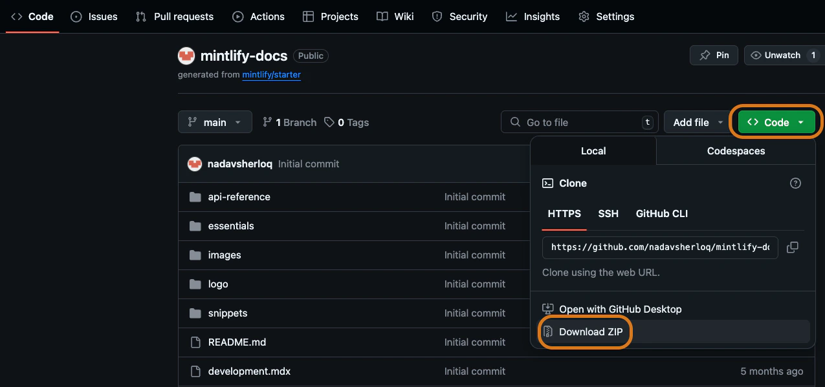
Task: Click the essentials folder icon
Action: coord(195,226)
